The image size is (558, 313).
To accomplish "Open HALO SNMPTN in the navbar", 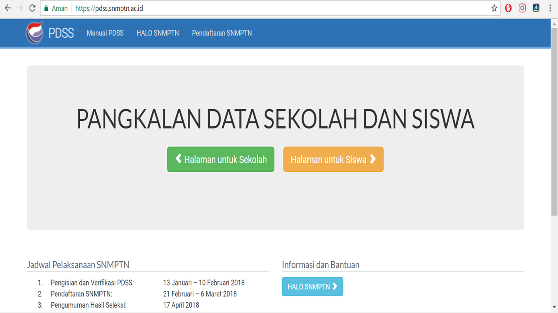I will (x=158, y=33).
